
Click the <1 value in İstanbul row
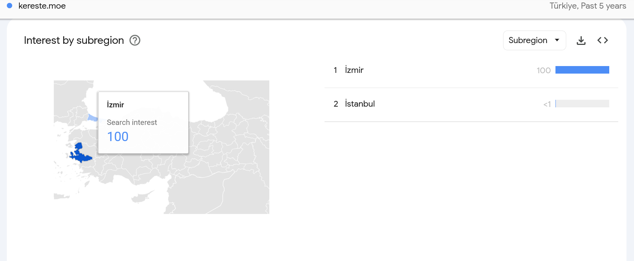point(547,104)
